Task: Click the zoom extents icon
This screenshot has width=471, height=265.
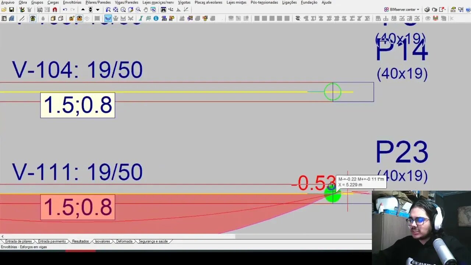Action: click(116, 10)
